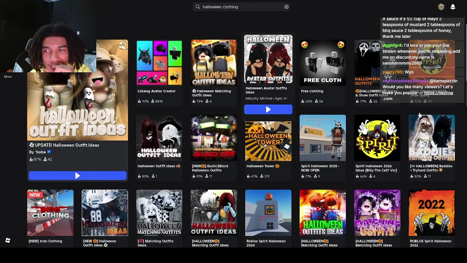Open Free clothing game thumbnail

tap(323, 63)
